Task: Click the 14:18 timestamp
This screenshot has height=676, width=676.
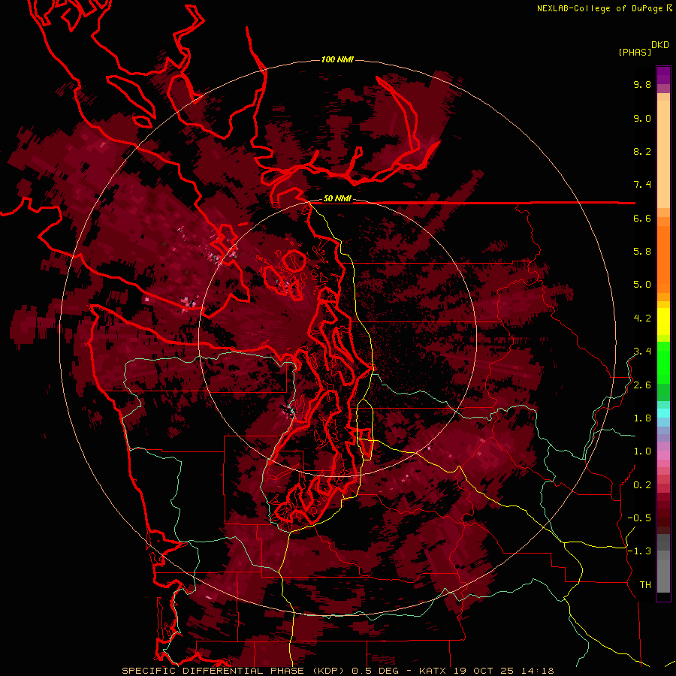Action: pos(536,671)
